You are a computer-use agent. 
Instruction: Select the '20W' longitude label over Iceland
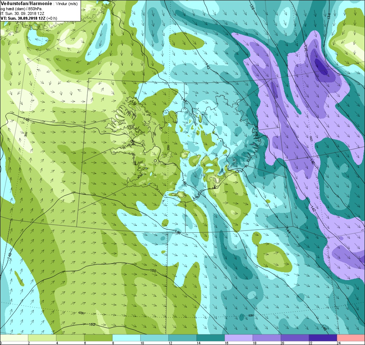click(x=168, y=147)
